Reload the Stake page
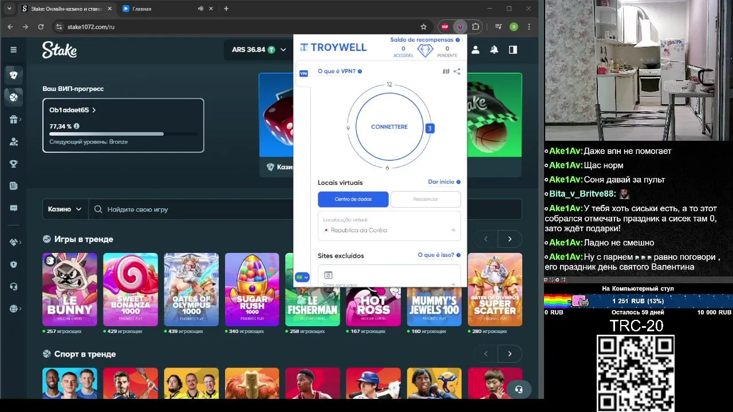This screenshot has height=412, width=733. 41,26
